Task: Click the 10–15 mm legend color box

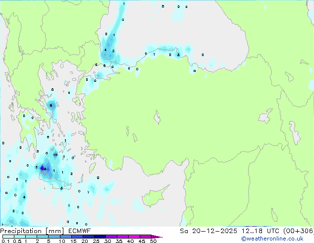Action: [66, 237]
